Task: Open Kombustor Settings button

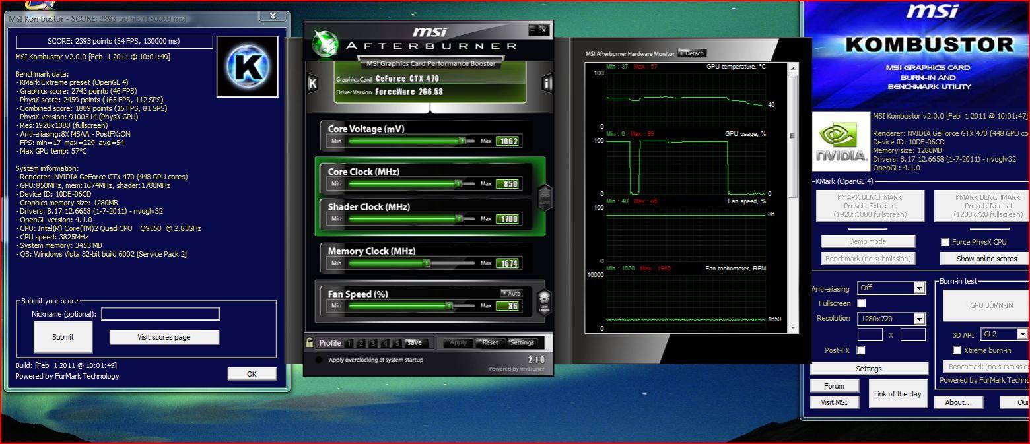Action: [x=869, y=369]
